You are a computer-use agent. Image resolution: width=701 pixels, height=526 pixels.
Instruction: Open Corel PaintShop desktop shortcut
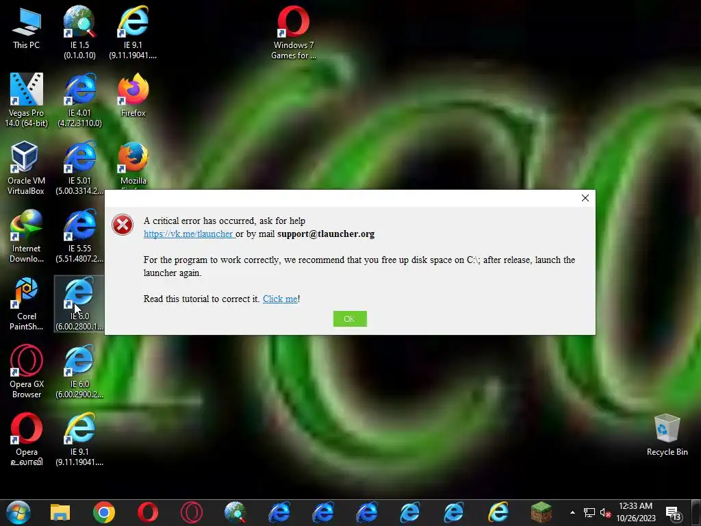[x=27, y=304]
